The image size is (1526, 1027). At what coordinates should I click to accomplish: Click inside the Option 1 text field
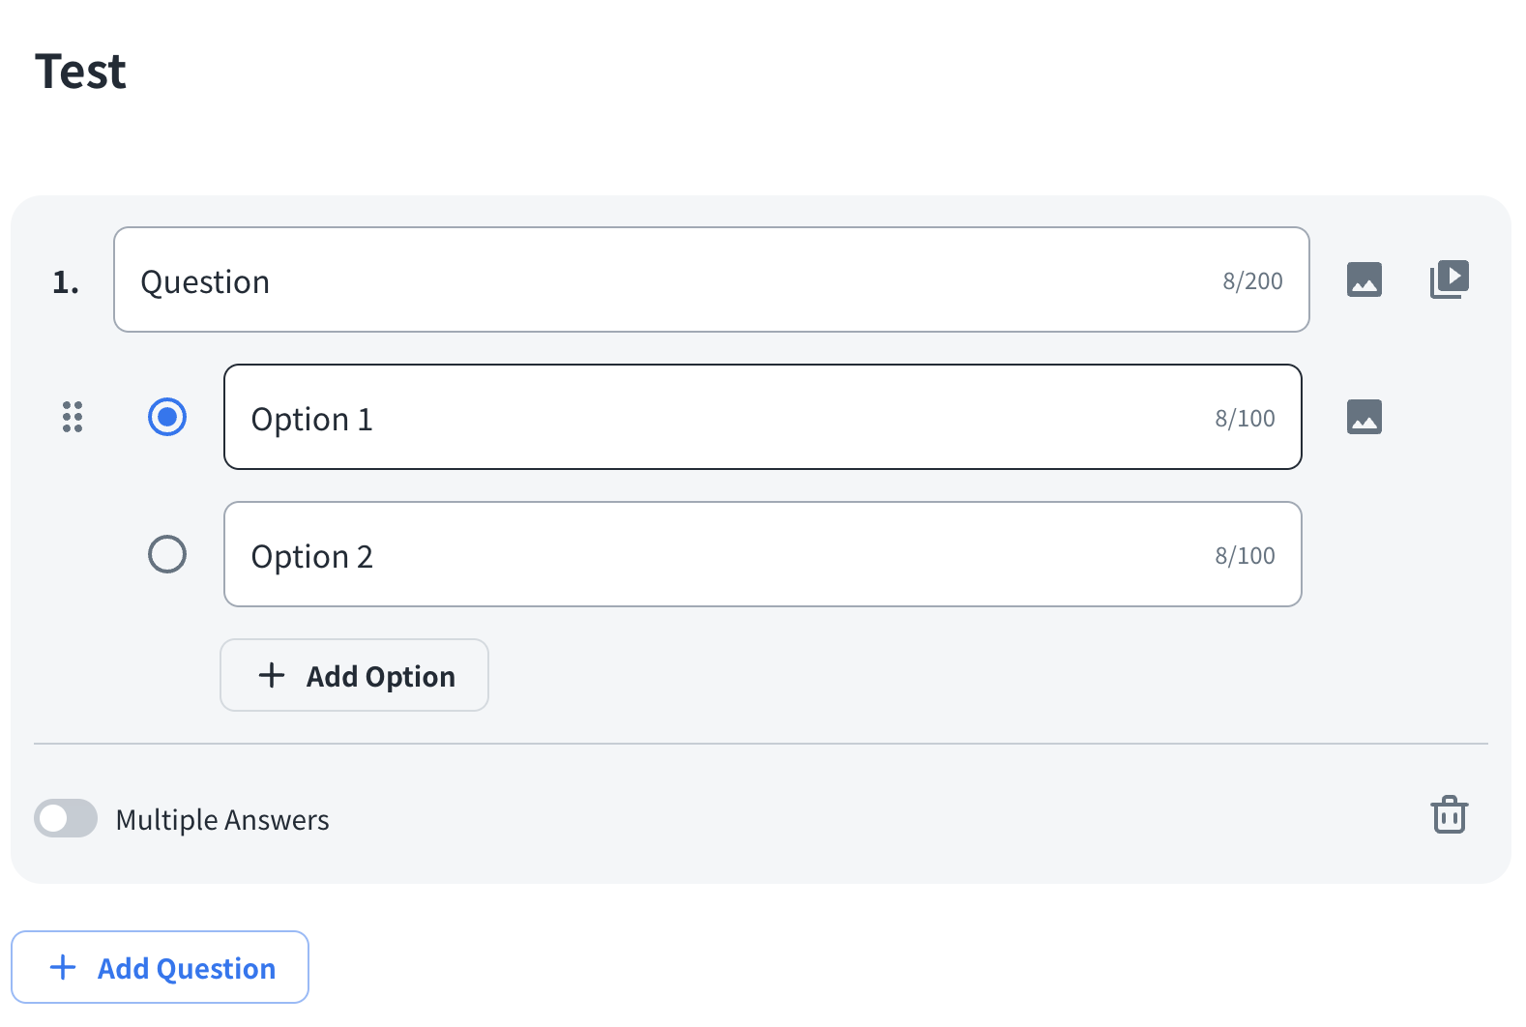coord(716,418)
